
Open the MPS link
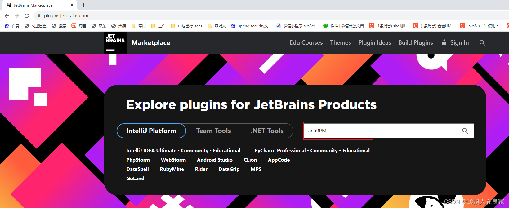(256, 169)
